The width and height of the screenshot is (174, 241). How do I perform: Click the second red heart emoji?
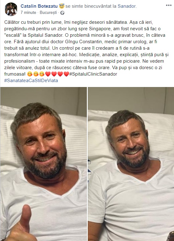click(x=54, y=74)
